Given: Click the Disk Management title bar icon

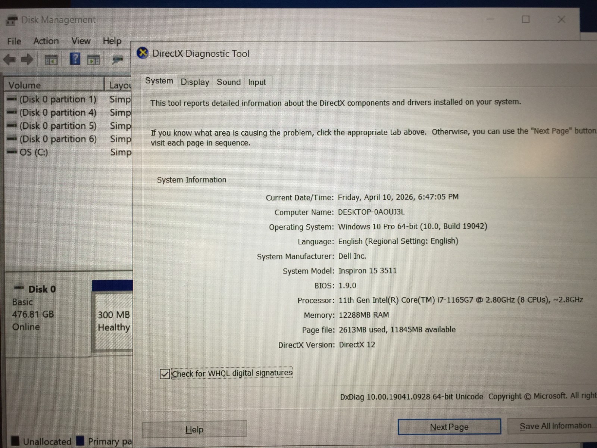Looking at the screenshot, I should tap(12, 20).
